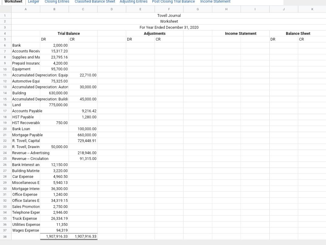Open the Closing Entries sheet tab

click(x=57, y=2)
